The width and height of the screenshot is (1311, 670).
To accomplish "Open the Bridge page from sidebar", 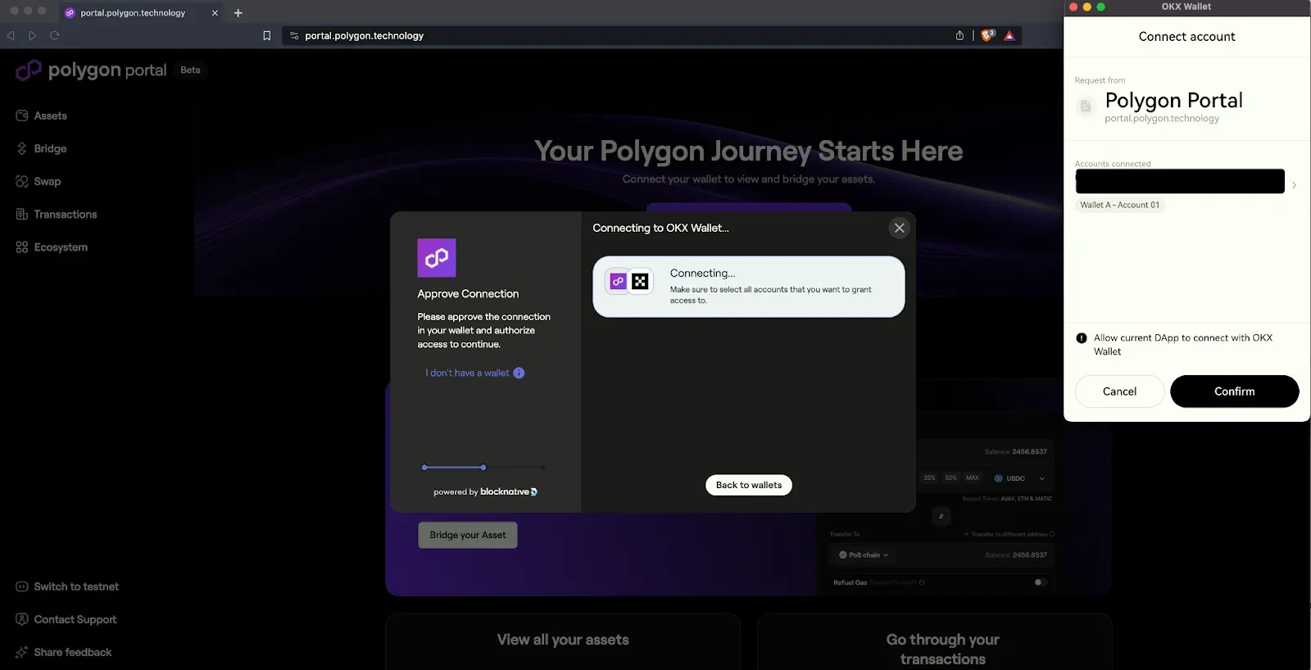I will click(41, 148).
